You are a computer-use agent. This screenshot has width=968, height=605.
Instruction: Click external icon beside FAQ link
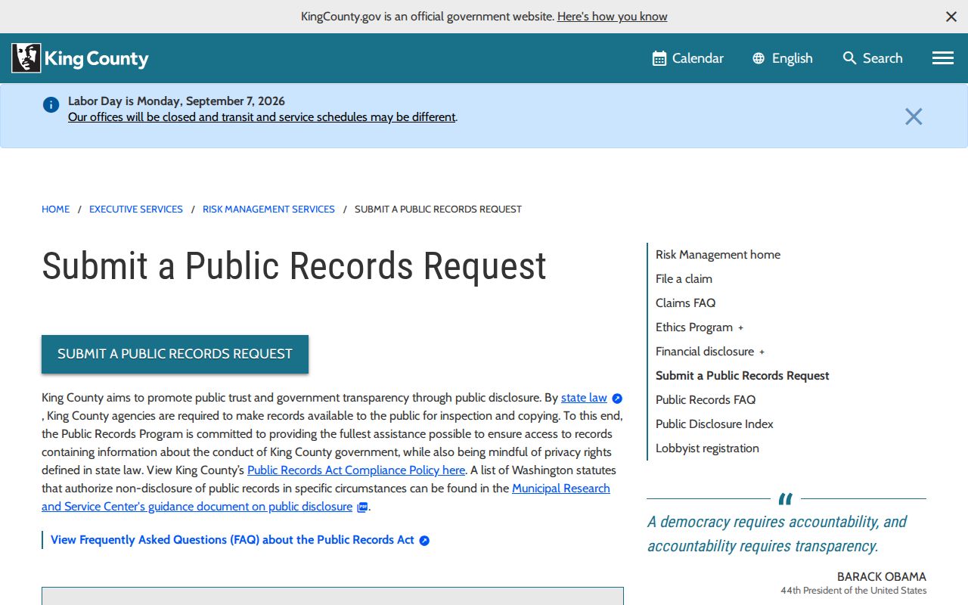(424, 541)
